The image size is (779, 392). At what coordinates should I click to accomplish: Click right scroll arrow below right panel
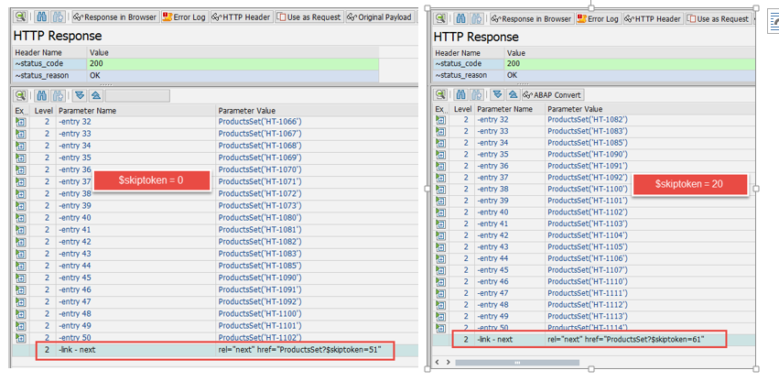pyautogui.click(x=449, y=363)
